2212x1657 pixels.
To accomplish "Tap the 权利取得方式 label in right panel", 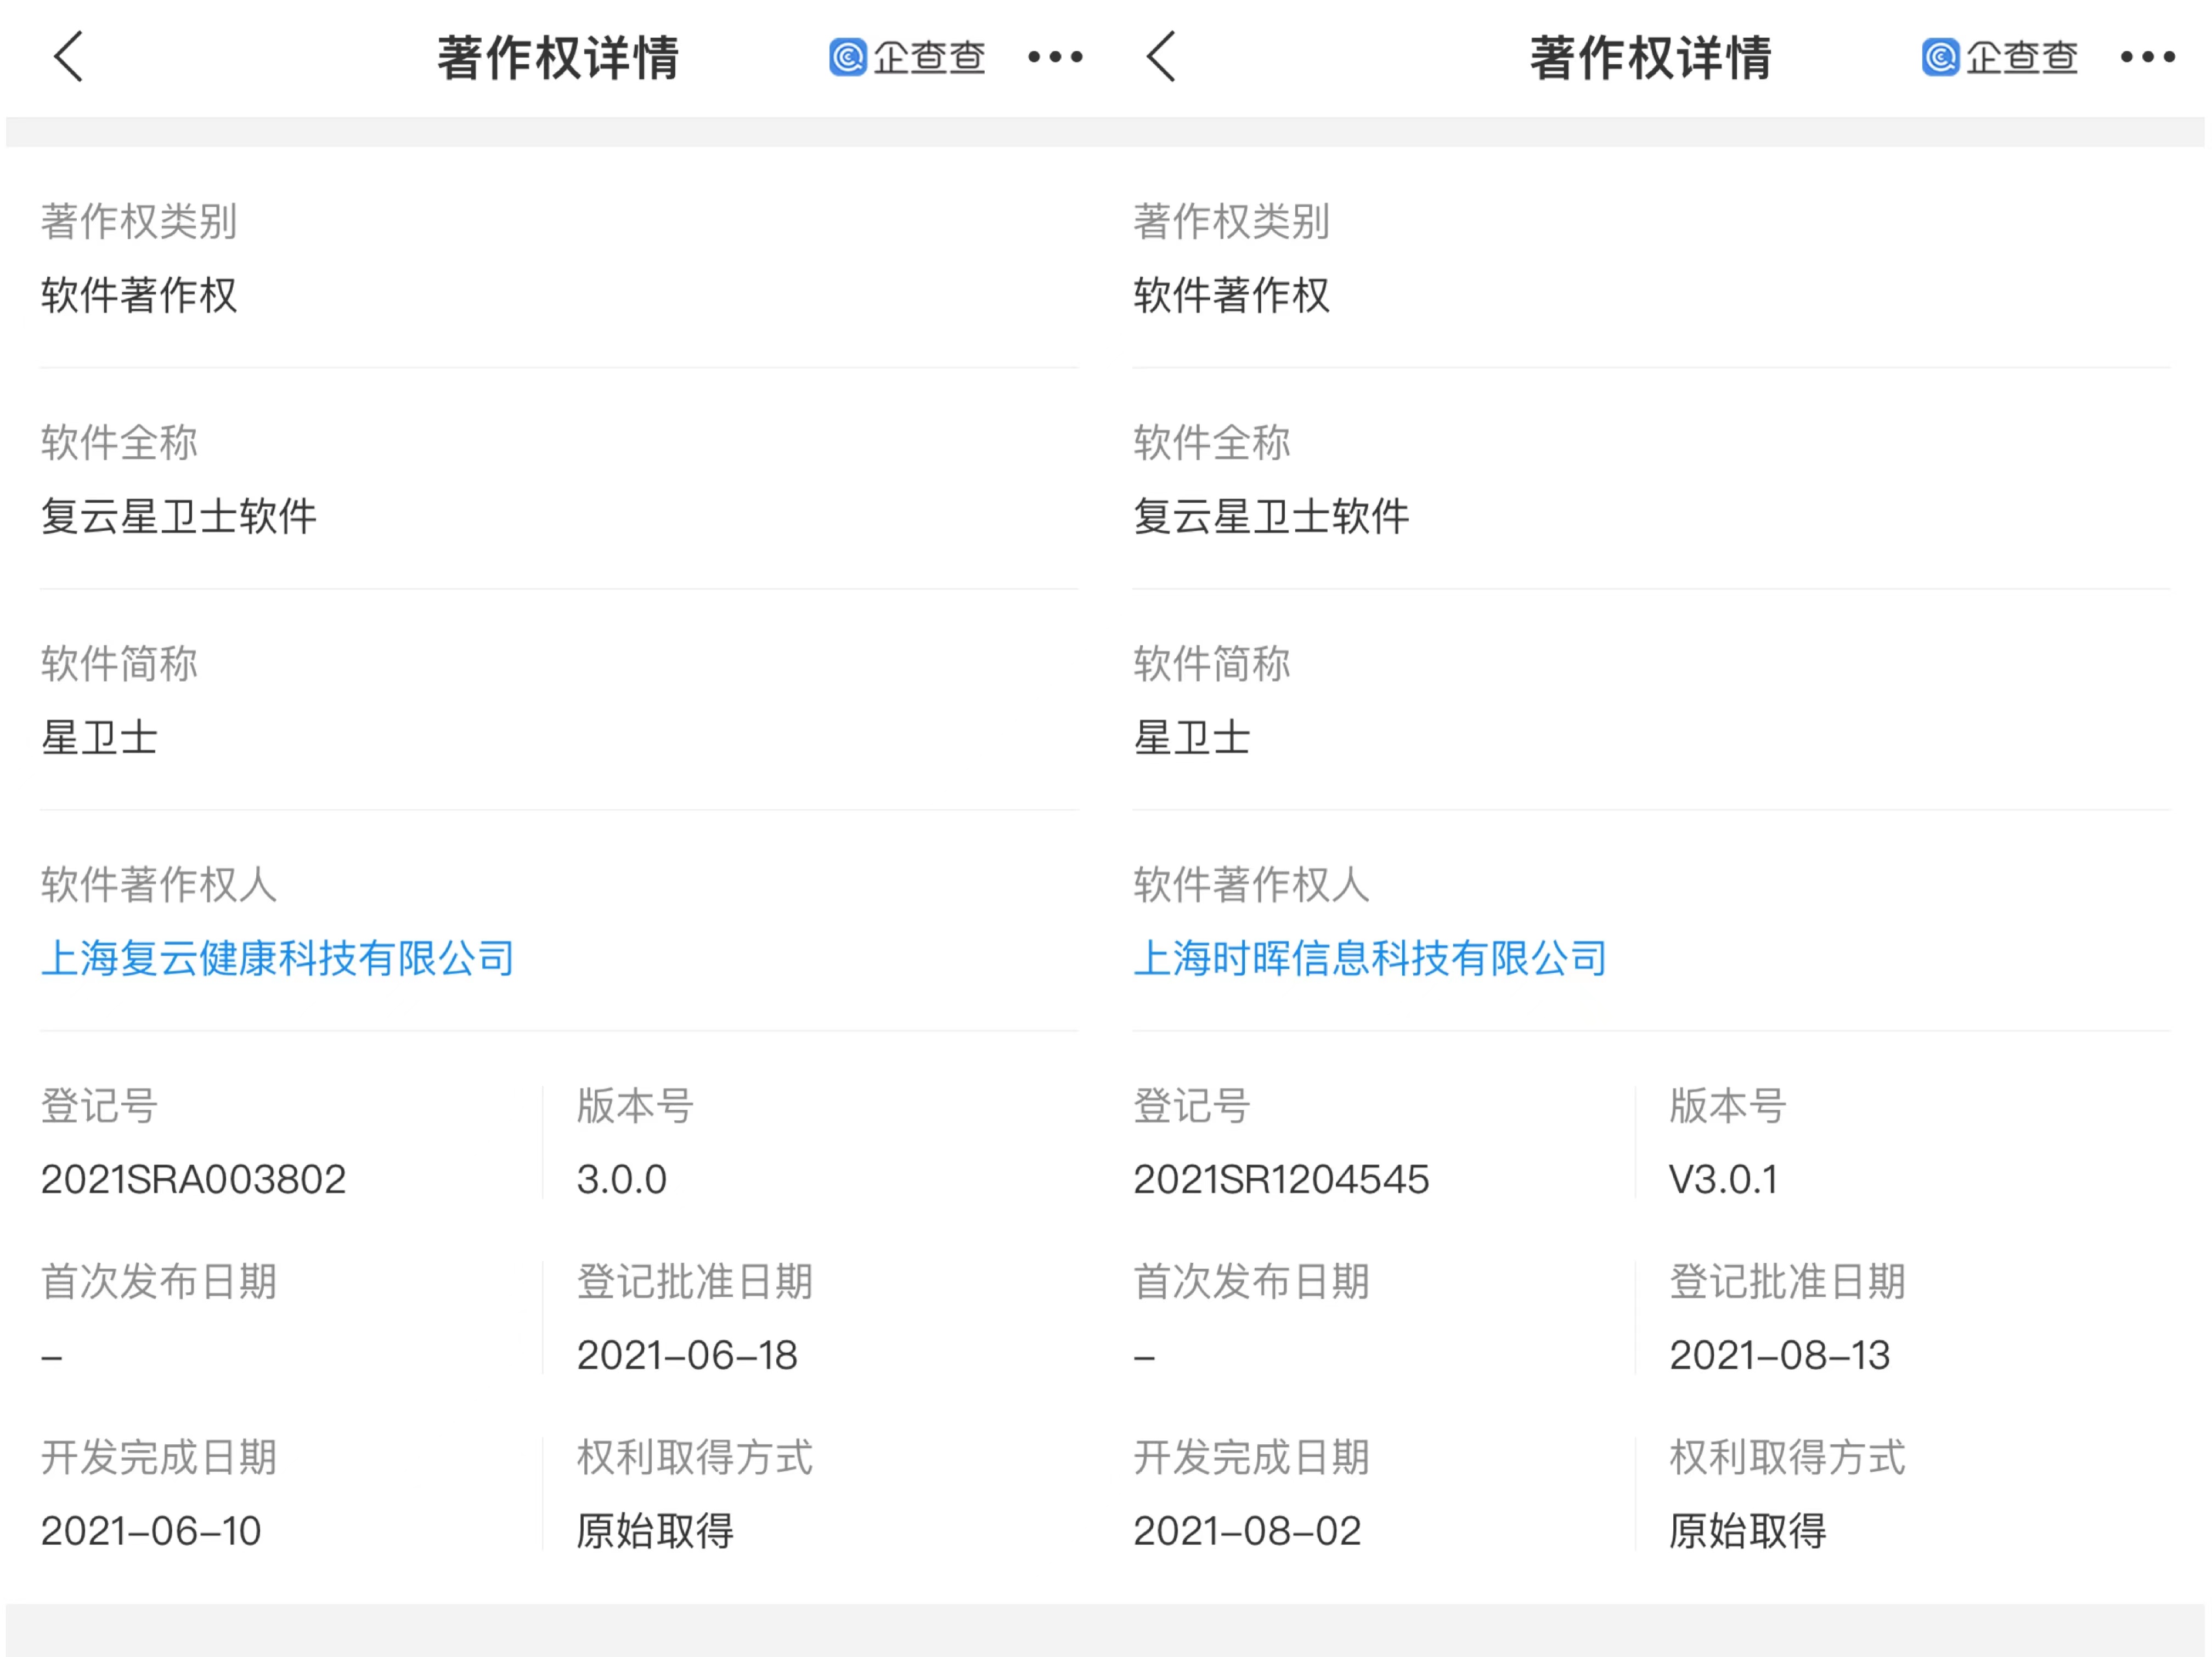I will (1788, 1457).
